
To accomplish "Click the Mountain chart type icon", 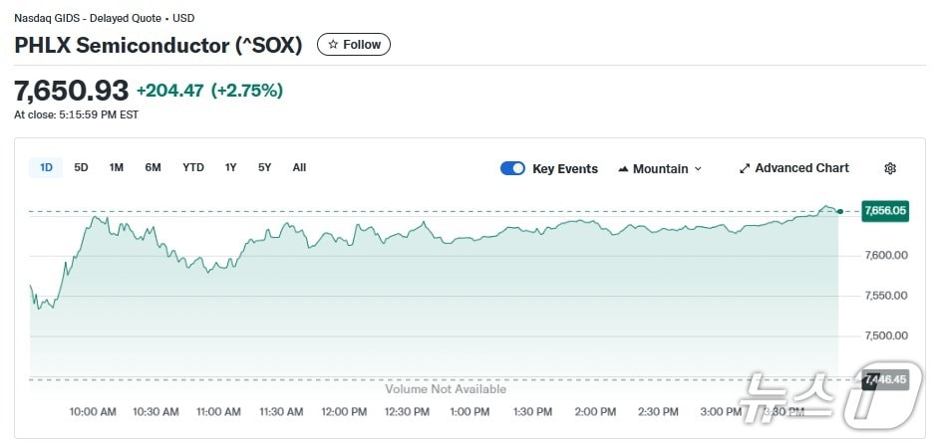I will coord(623,169).
